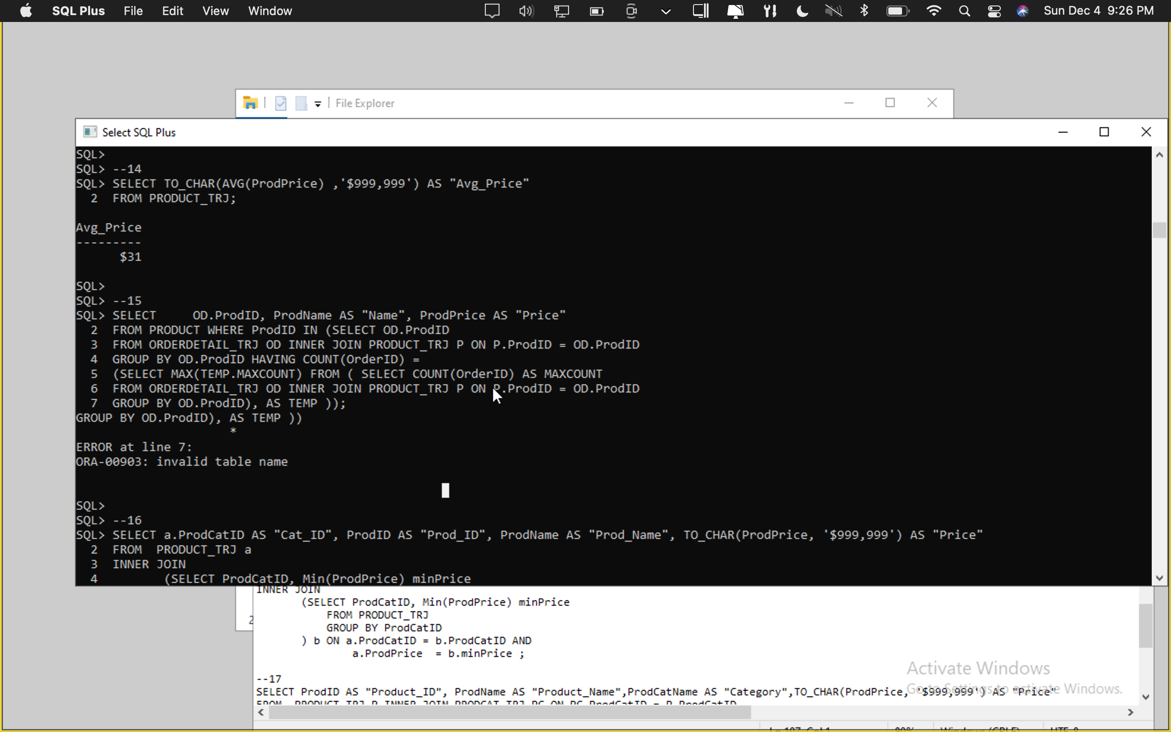Viewport: 1171px width, 732px height.
Task: Click the editor horizontal scrollbar right arrow
Action: point(1130,712)
